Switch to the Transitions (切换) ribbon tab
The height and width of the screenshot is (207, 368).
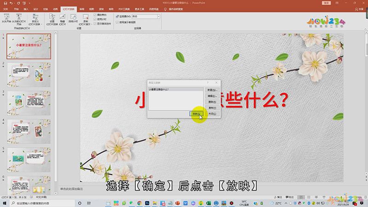pyautogui.click(x=46, y=9)
